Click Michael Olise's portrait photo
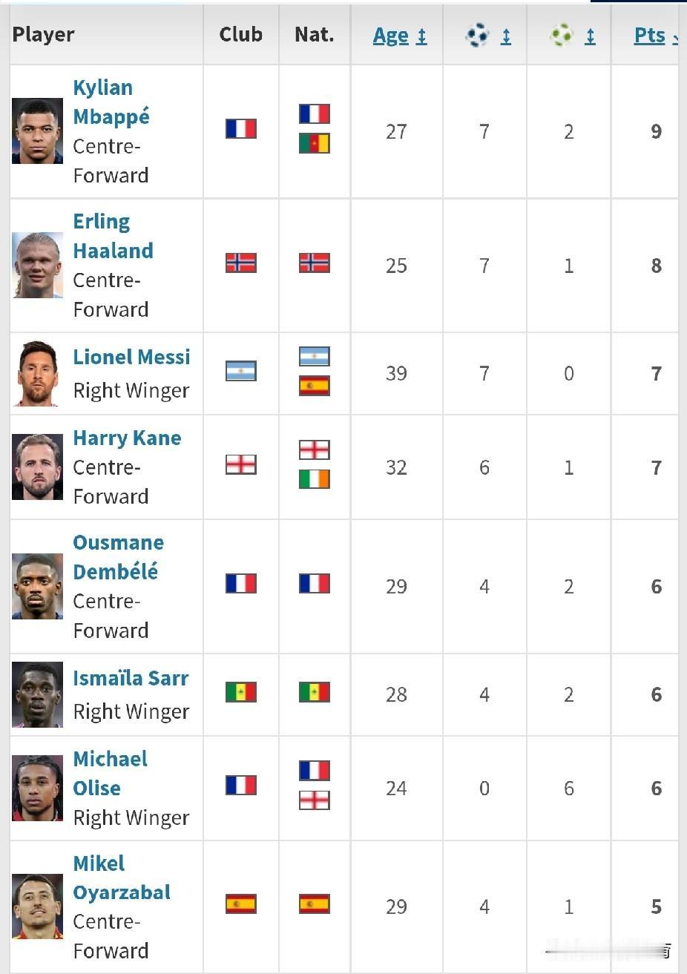 point(37,788)
